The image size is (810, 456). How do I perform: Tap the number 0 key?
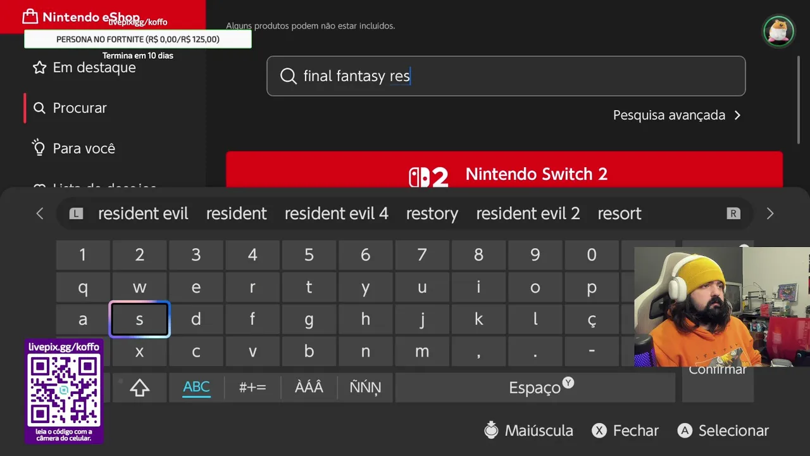592,255
